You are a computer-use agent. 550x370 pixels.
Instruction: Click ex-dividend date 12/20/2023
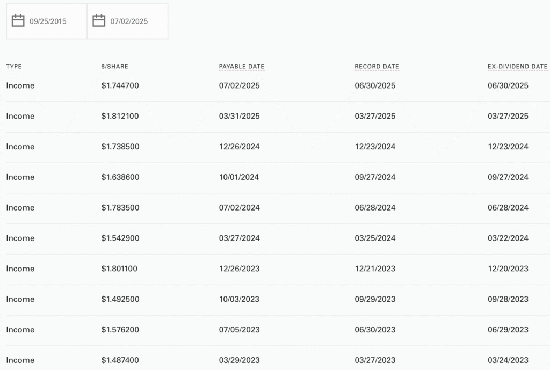click(508, 269)
